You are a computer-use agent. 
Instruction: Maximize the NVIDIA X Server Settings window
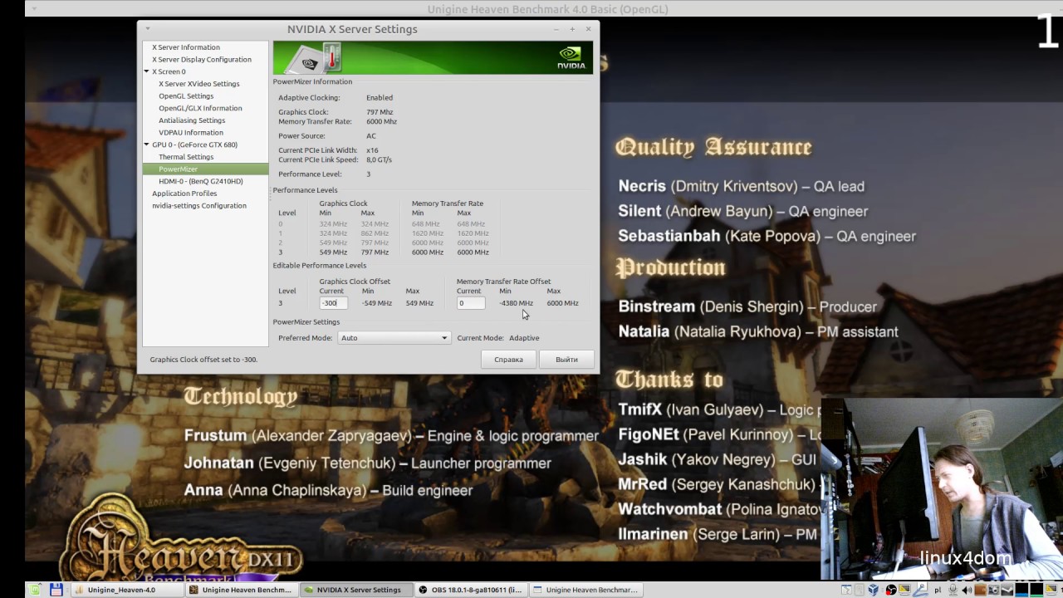tap(572, 29)
